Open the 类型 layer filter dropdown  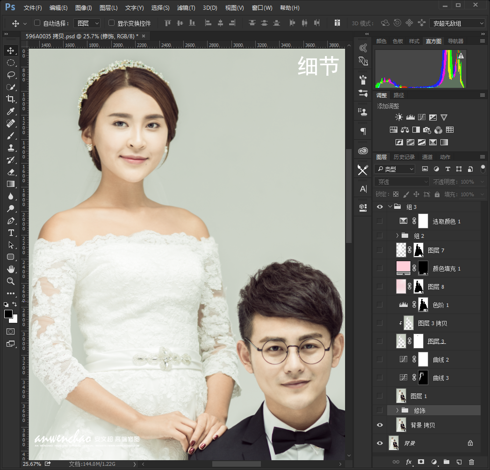tap(395, 169)
